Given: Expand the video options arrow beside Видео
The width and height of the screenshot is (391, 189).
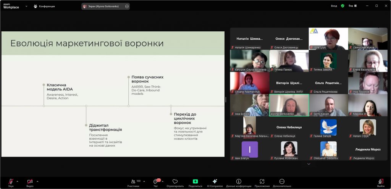Looking at the screenshot, I should click(37, 181).
